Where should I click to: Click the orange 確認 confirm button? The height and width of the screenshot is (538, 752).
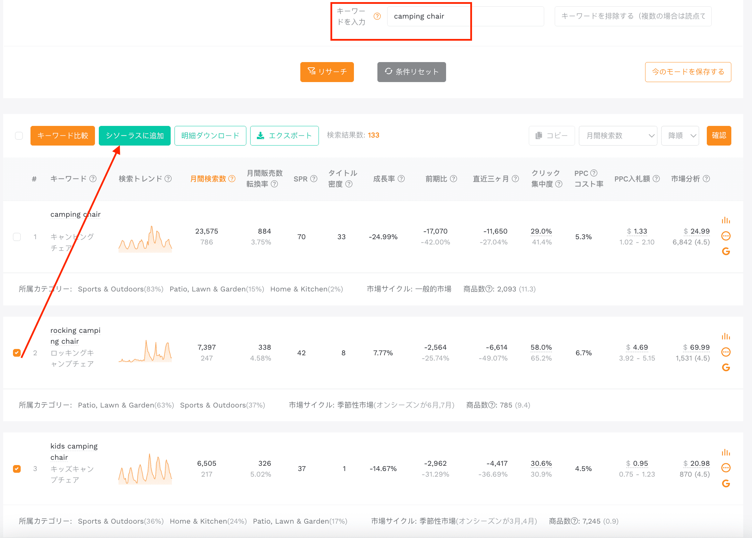tap(719, 136)
